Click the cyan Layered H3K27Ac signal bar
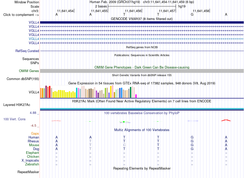244x178 pixels. pyautogui.click(x=142, y=109)
